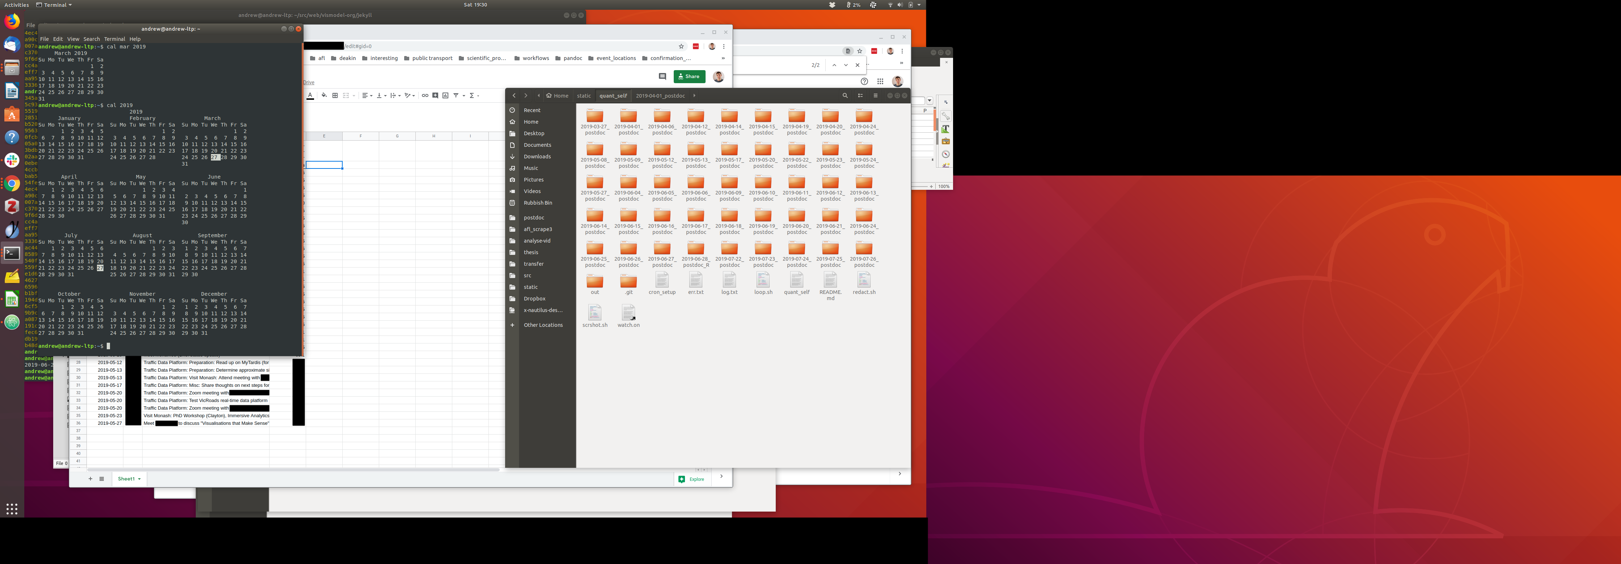This screenshot has width=1621, height=564.
Task: Toggle the filter icon in Sheets toolbar
Action: click(x=456, y=95)
